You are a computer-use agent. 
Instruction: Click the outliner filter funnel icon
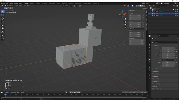pos(174,6)
